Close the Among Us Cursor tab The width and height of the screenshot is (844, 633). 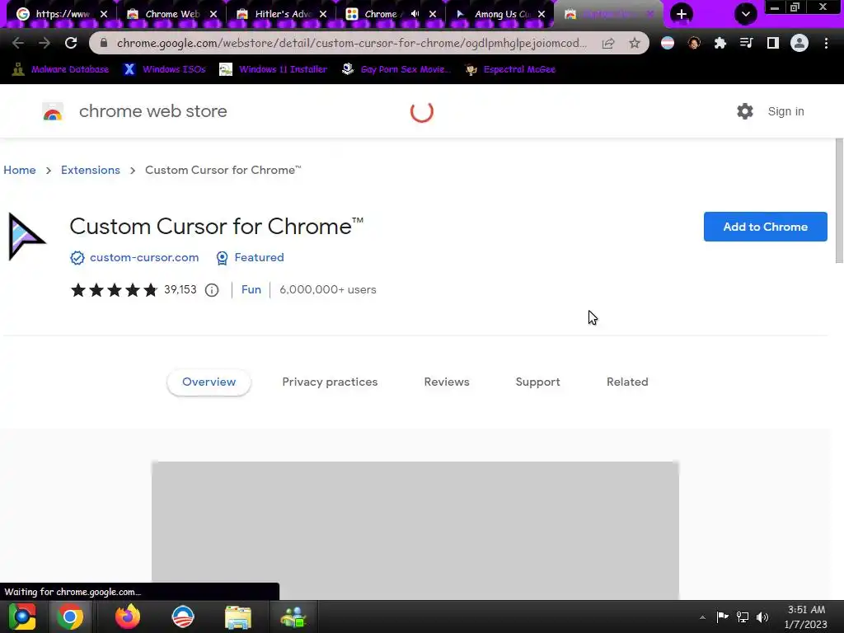542,15
